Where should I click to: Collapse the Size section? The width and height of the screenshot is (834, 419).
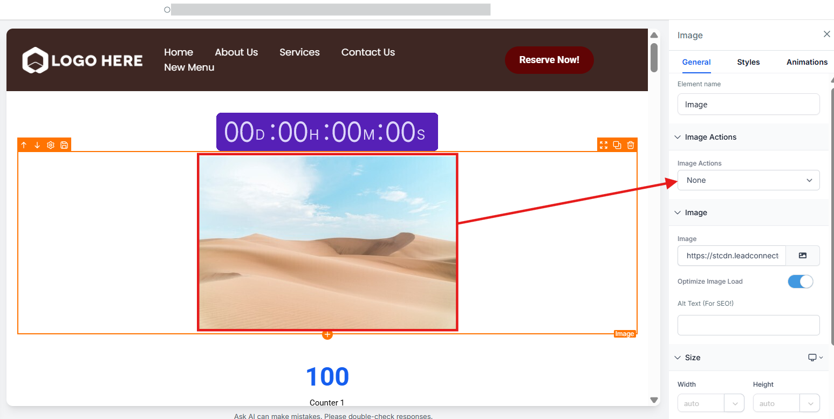tap(678, 358)
